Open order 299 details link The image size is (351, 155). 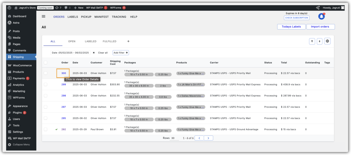click(x=64, y=84)
